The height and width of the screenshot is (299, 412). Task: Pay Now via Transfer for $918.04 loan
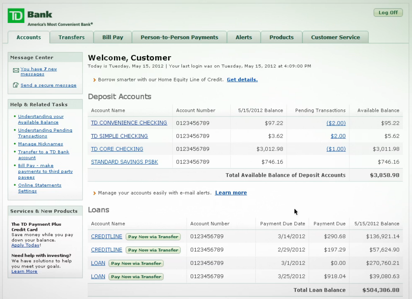tap(136, 277)
